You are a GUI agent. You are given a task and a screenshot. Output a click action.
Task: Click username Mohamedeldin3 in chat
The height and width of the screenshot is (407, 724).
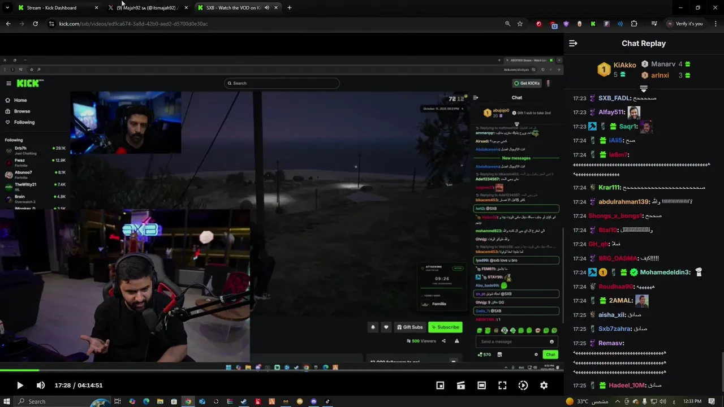(665, 272)
